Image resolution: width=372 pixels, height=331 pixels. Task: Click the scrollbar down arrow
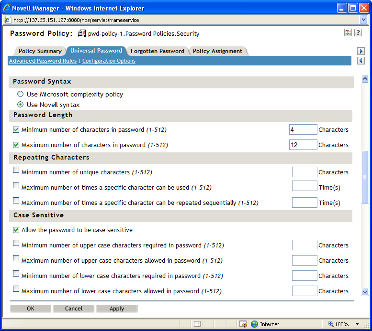(365, 292)
